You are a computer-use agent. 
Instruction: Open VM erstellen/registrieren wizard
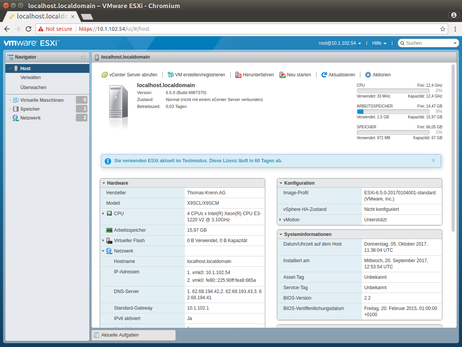click(x=196, y=75)
